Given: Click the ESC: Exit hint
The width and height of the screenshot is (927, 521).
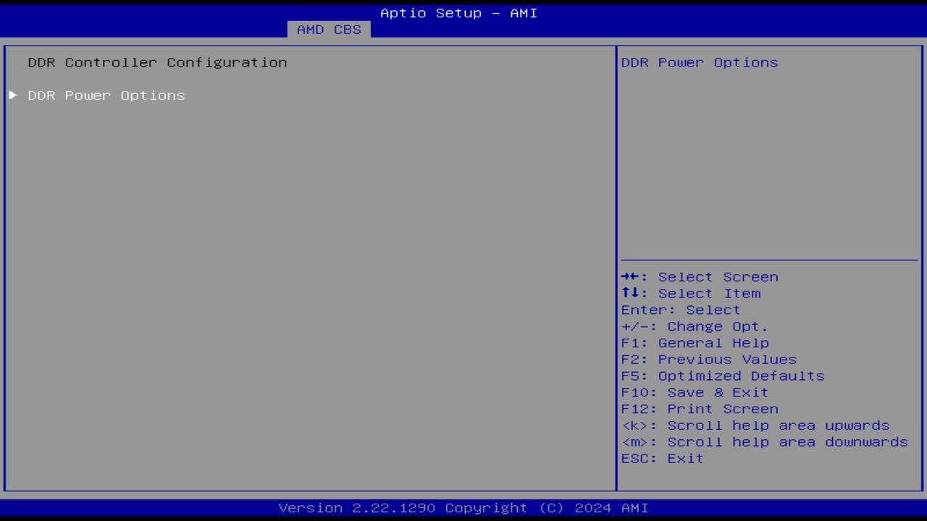Looking at the screenshot, I should pyautogui.click(x=662, y=459).
